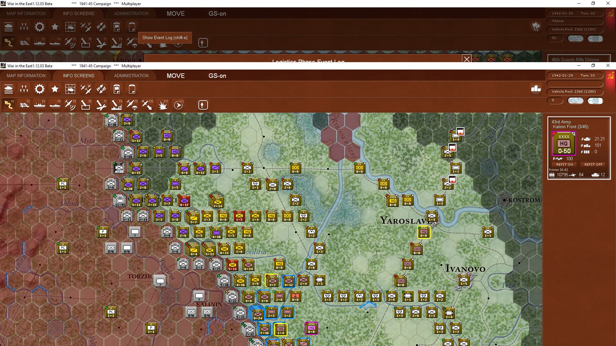
Task: Select rail move mode F2 icon
Action: [24, 105]
